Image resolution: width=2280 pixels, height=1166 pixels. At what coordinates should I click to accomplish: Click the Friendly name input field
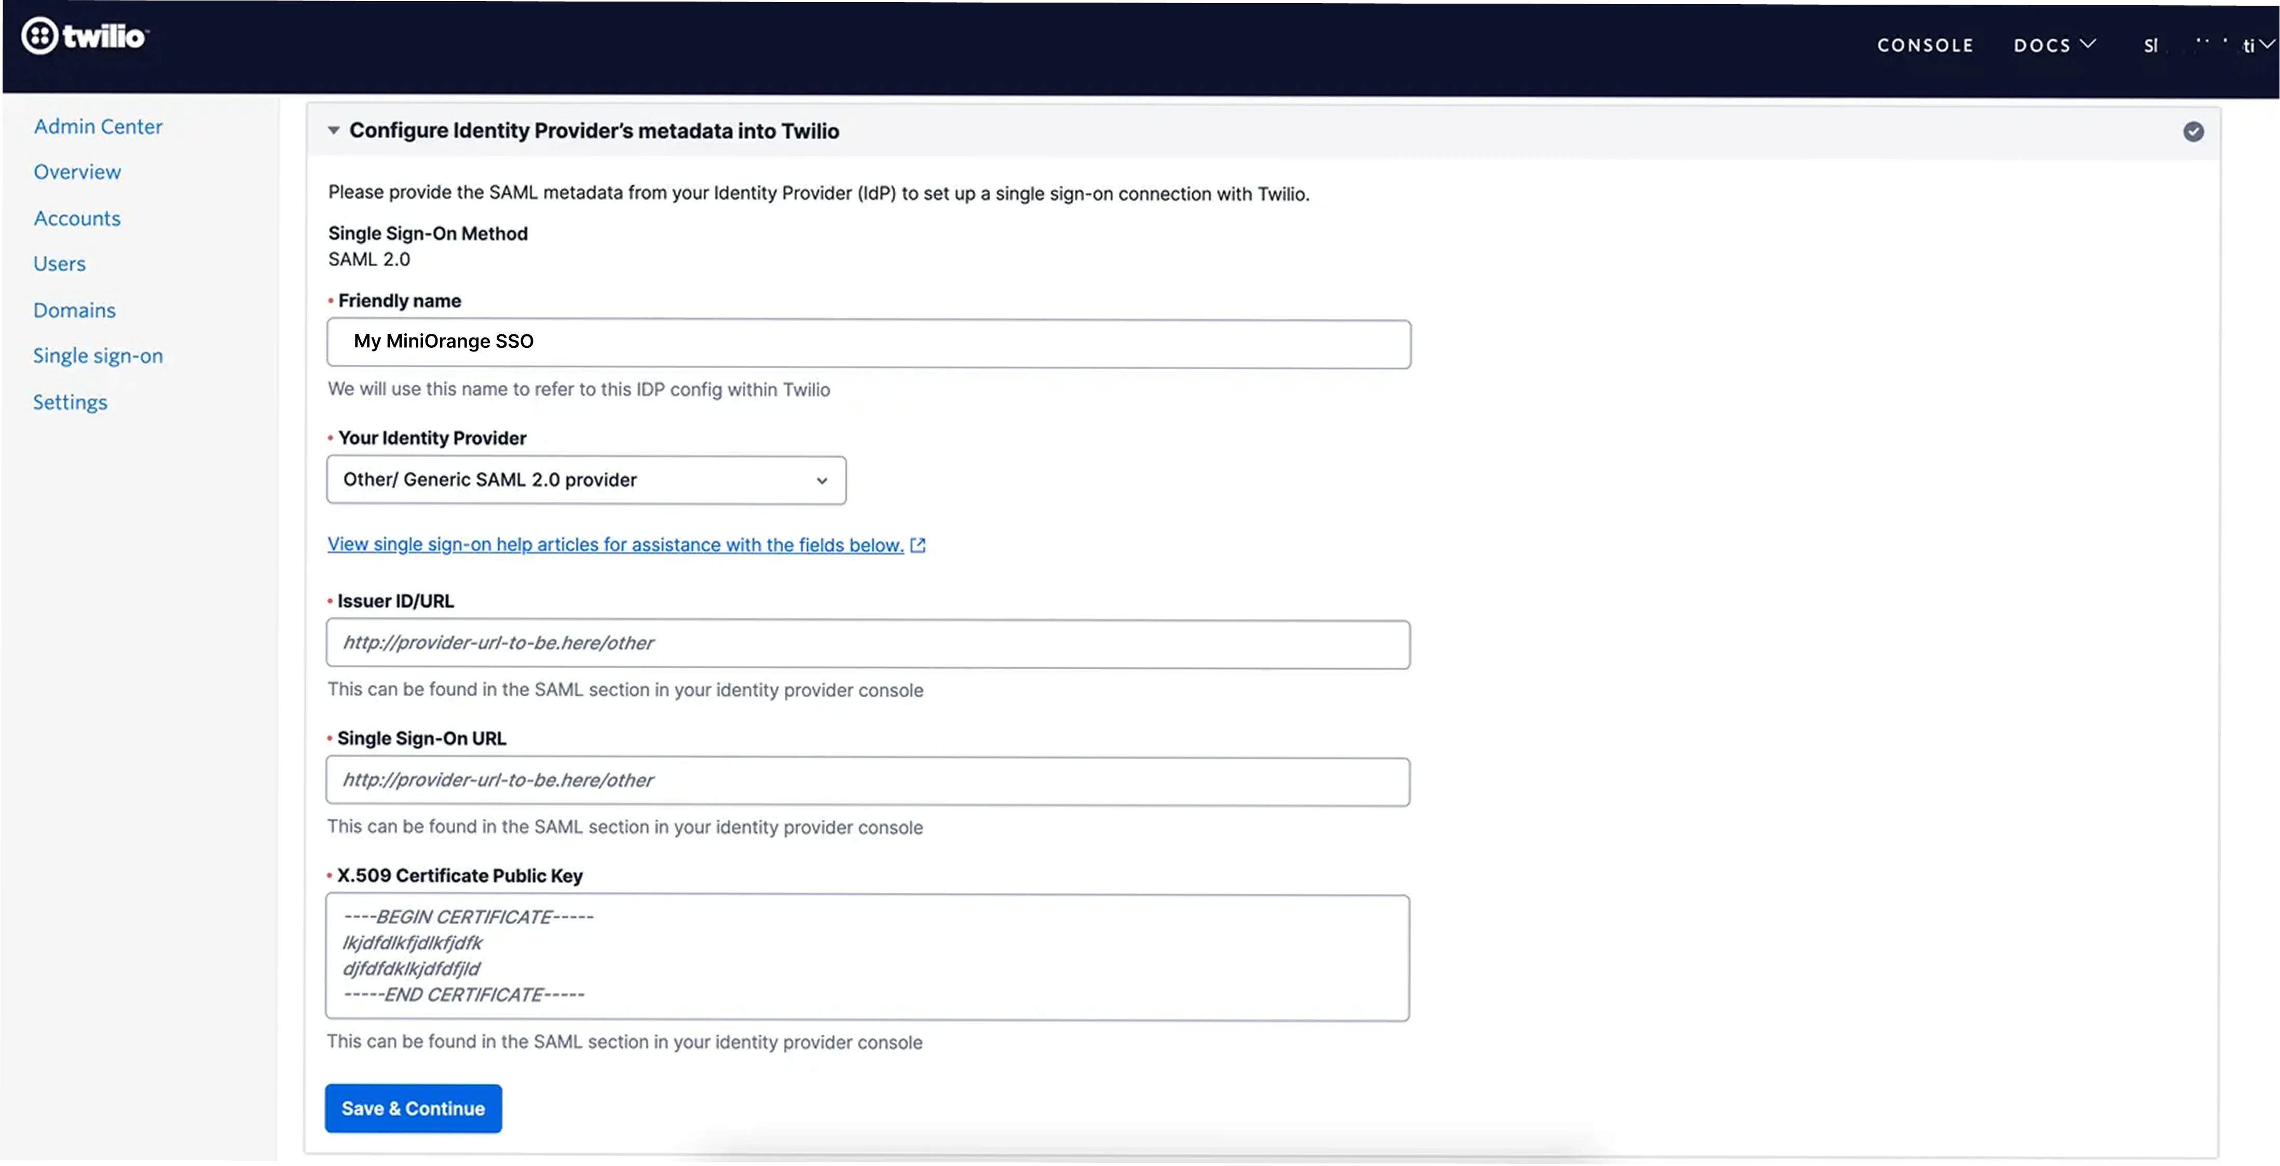(x=868, y=344)
